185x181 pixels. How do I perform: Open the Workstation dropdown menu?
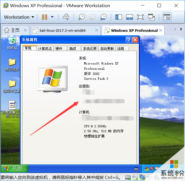point(19,17)
